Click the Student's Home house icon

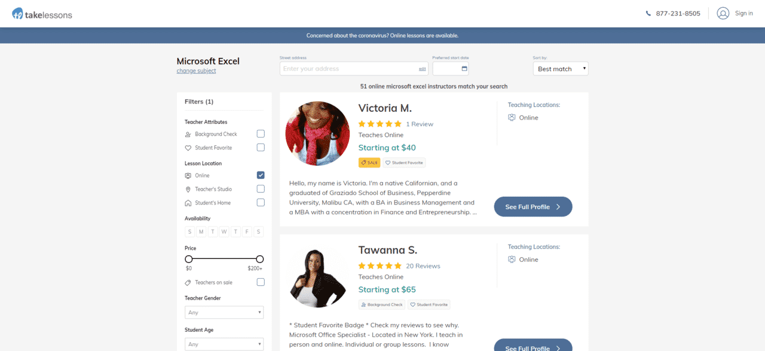pyautogui.click(x=188, y=203)
